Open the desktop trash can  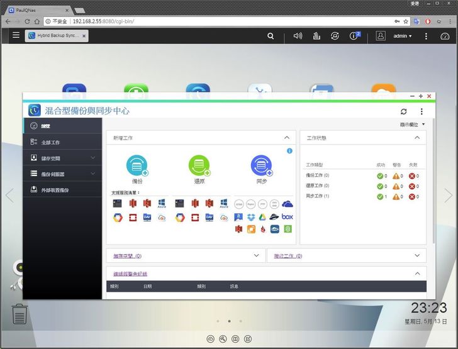pyautogui.click(x=20, y=313)
